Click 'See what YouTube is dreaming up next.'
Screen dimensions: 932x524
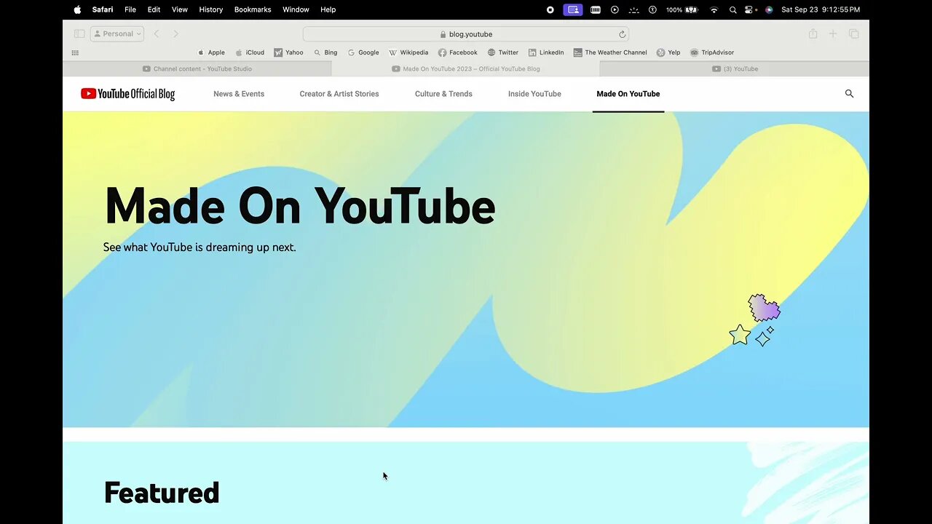[x=200, y=247]
